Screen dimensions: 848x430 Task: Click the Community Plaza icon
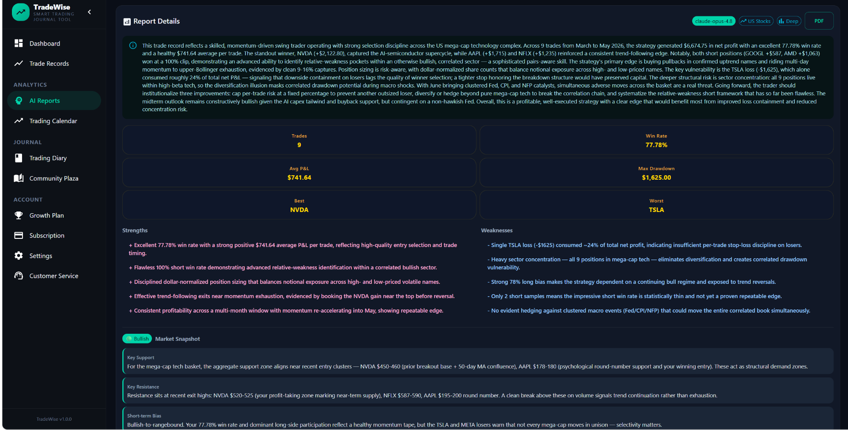[x=19, y=178]
